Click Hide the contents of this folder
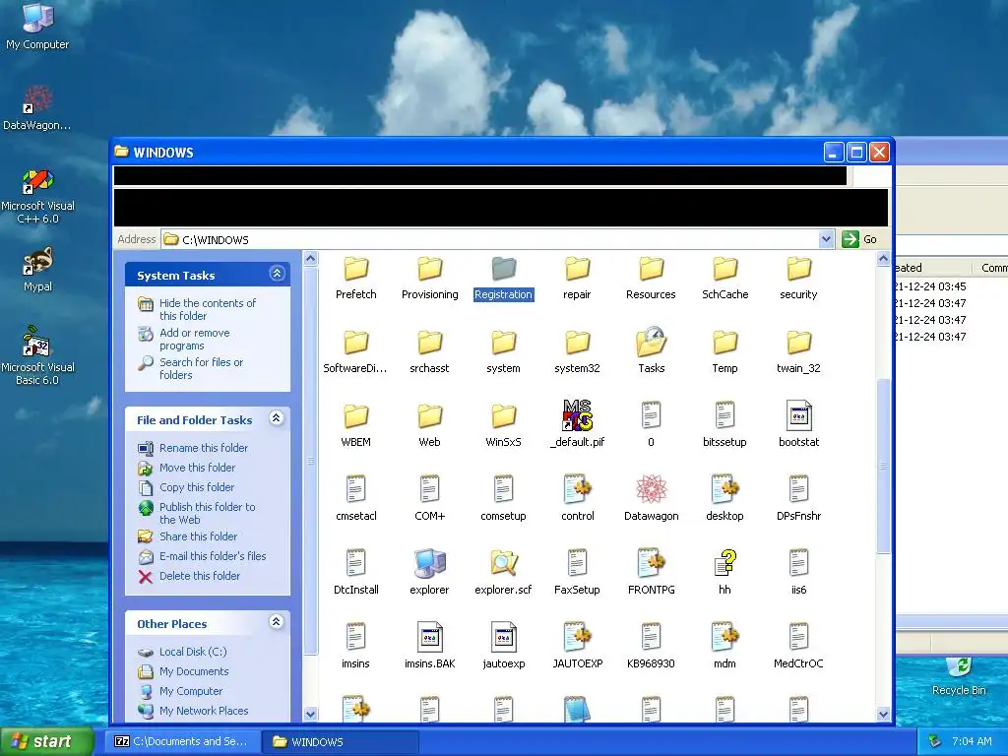Screen dimensions: 1008x756 click(x=207, y=309)
